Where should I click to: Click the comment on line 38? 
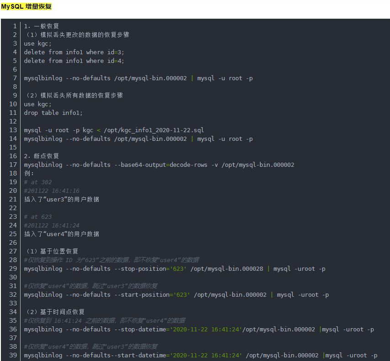point(91,346)
